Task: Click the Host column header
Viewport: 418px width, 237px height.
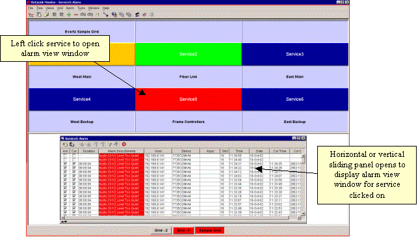Action: [x=159, y=151]
